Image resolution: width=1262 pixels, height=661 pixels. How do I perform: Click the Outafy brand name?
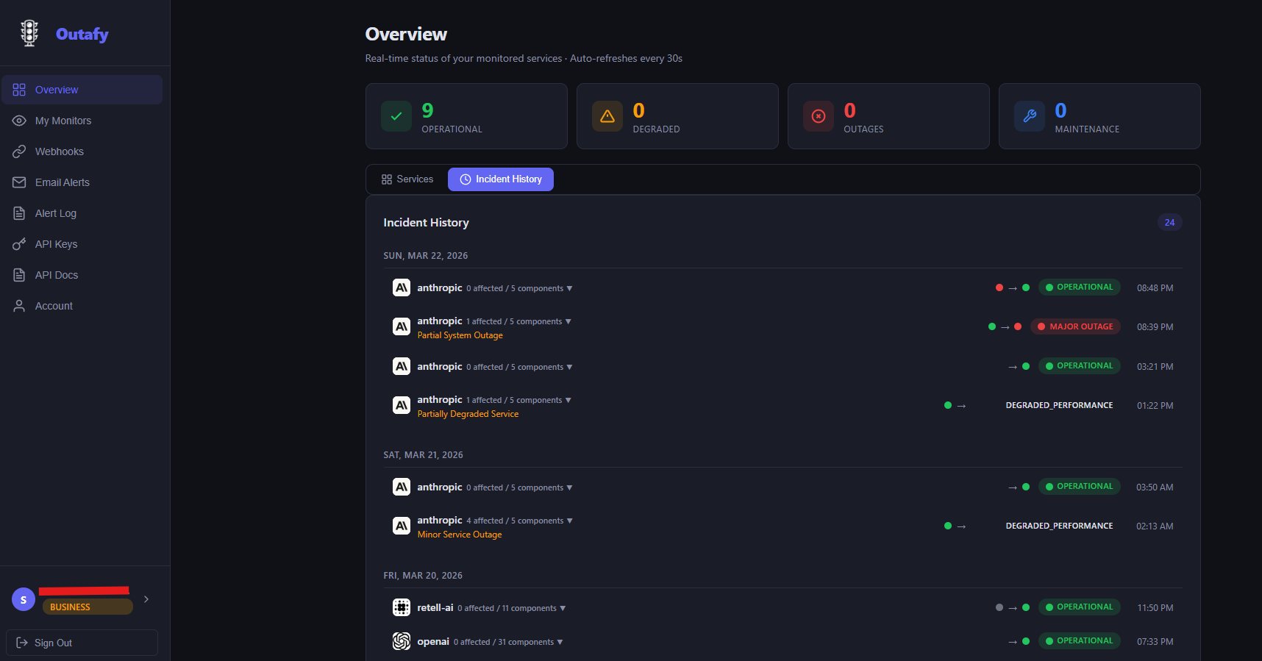tap(82, 34)
